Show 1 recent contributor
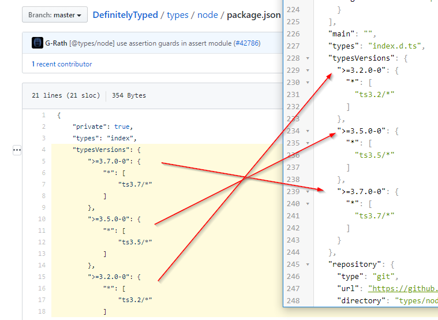 coord(62,64)
